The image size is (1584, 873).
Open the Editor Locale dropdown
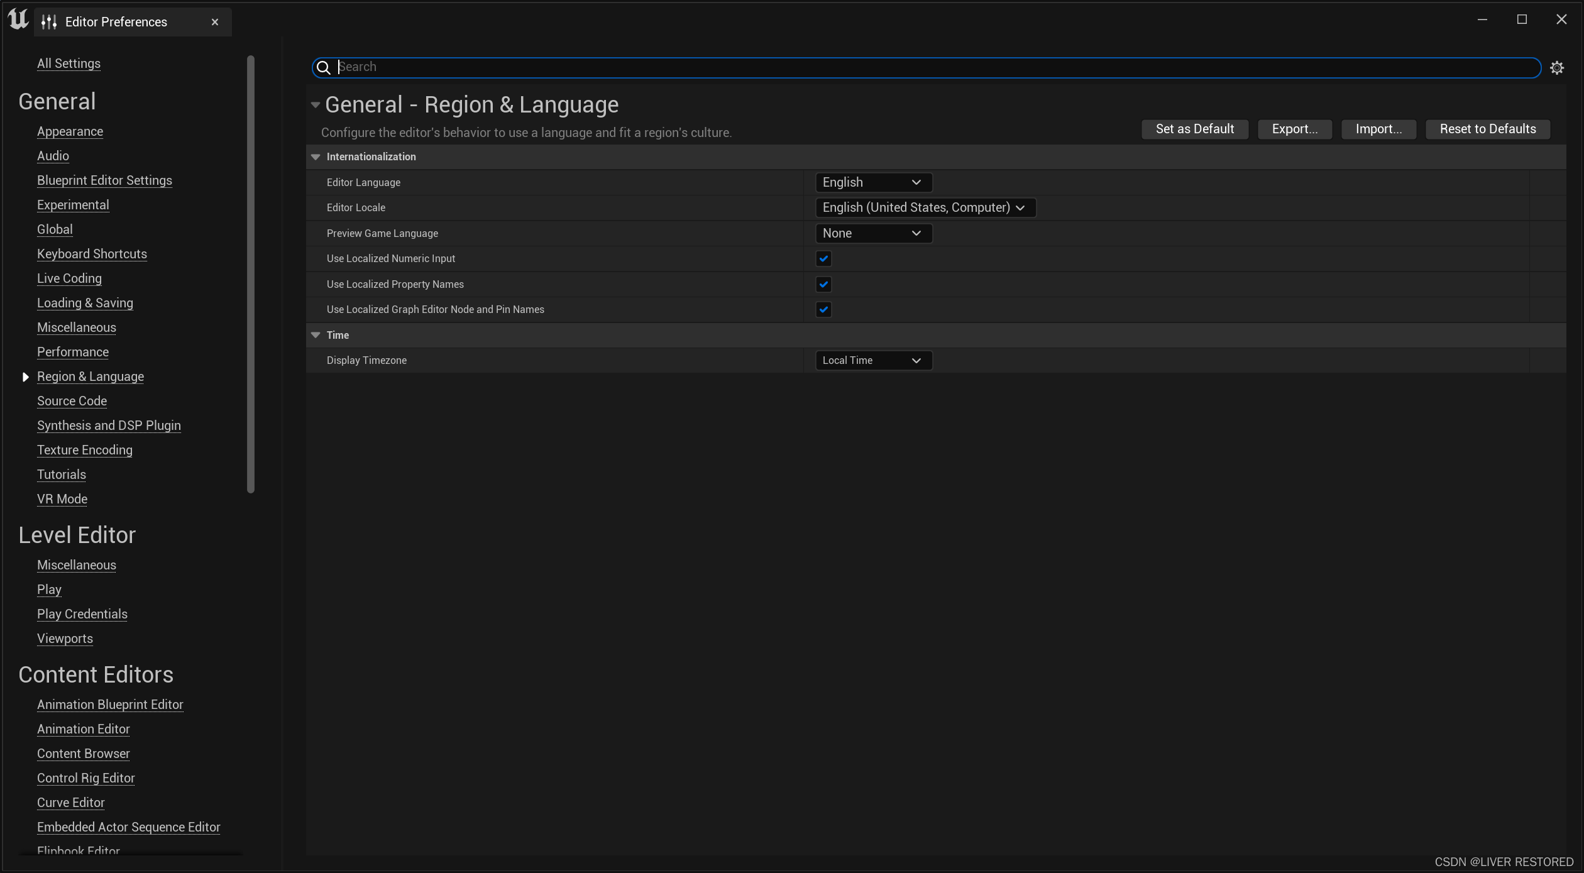(924, 207)
